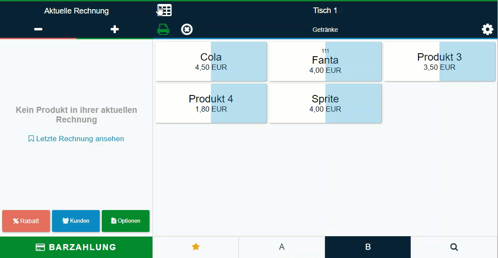Click the green printer icon
This screenshot has height=258, width=498.
pyautogui.click(x=163, y=29)
